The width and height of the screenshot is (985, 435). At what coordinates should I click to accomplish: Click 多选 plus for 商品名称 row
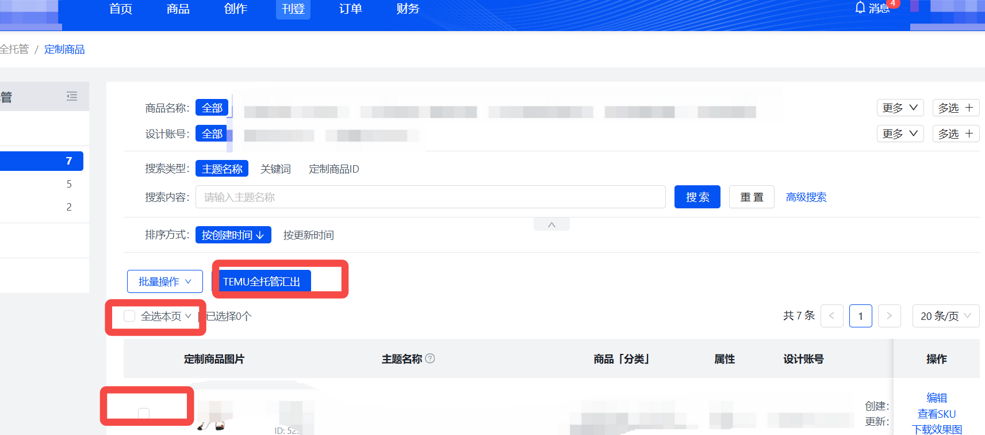click(955, 108)
